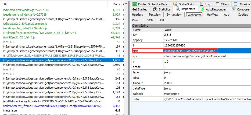Click the Timeline bars icon

coord(236,4)
